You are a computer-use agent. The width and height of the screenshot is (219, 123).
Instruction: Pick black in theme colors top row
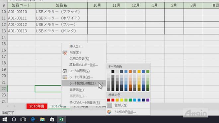(x=113, y=72)
